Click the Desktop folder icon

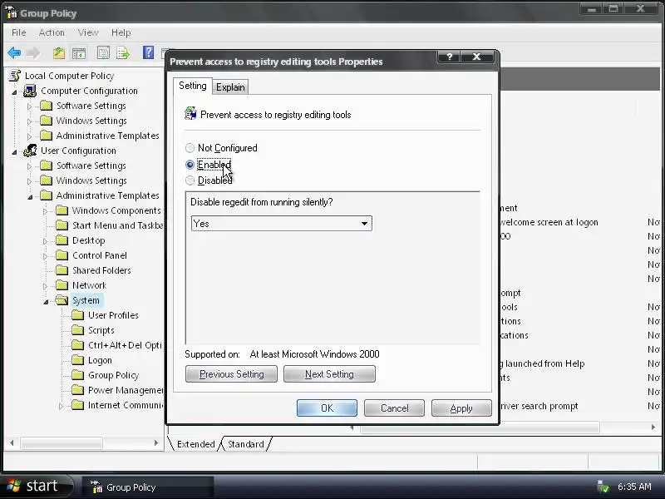62,240
